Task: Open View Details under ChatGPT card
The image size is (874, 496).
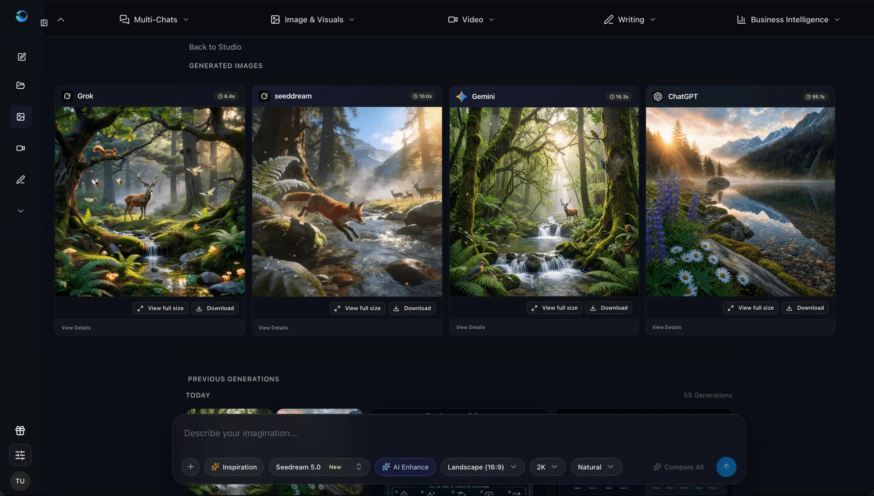Action: tap(667, 328)
